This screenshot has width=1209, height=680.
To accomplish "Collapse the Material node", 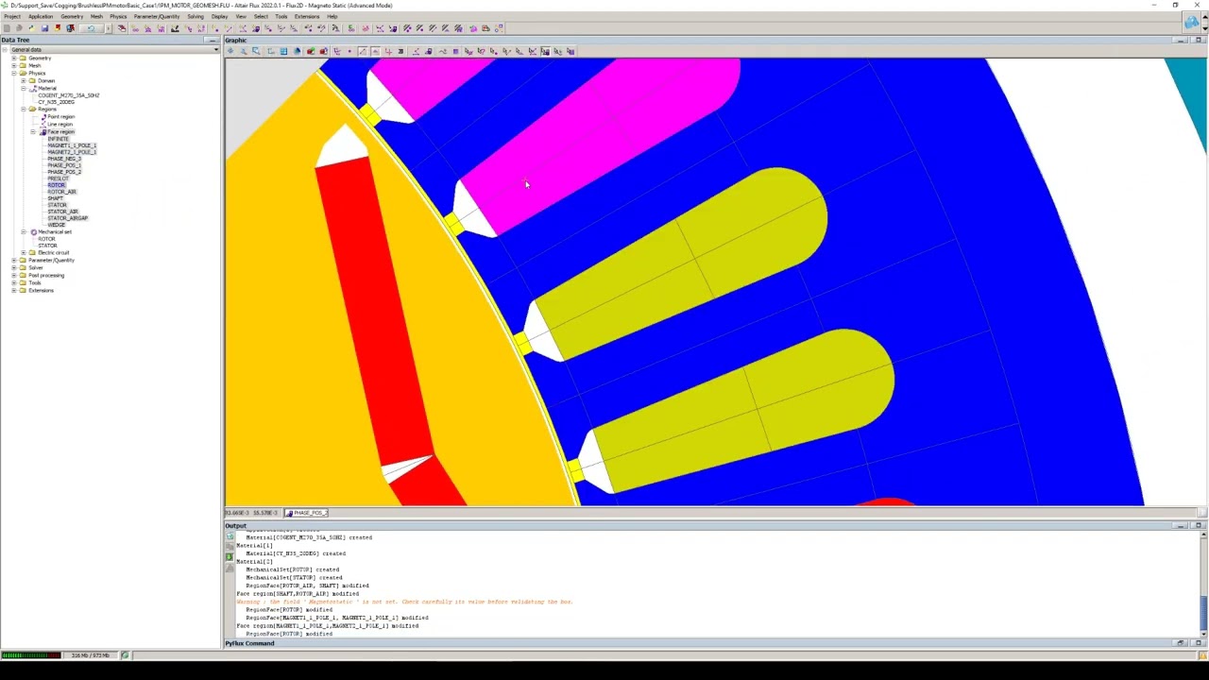I will click(x=24, y=89).
